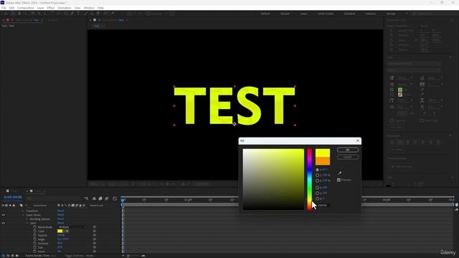This screenshot has height=258, width=459.
Task: Click inside the saturation-brightness color field
Action: 273,179
